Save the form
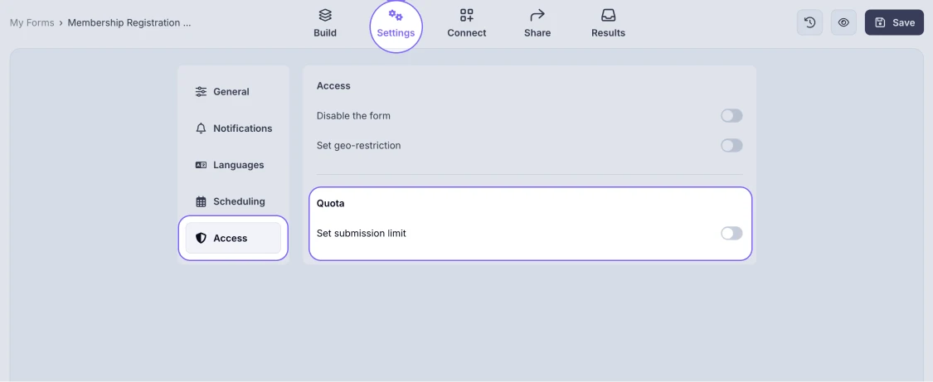 tap(894, 22)
